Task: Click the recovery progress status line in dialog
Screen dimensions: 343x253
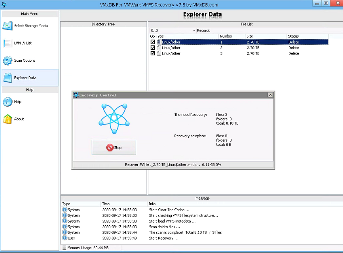Action: click(173, 164)
